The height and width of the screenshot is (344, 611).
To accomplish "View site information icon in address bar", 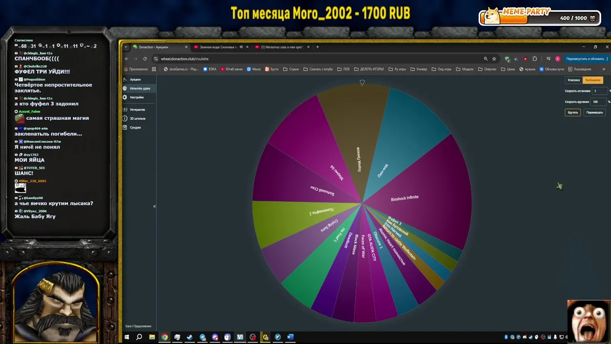I will click(x=156, y=59).
